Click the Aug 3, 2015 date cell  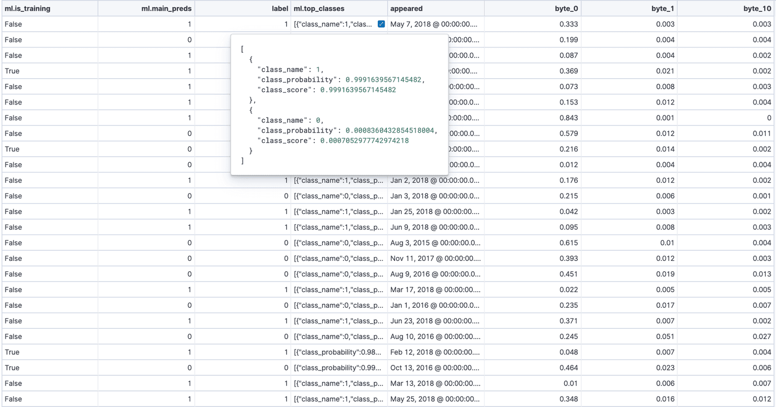click(x=434, y=243)
